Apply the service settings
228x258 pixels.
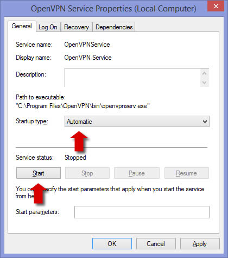pyautogui.click(x=200, y=244)
